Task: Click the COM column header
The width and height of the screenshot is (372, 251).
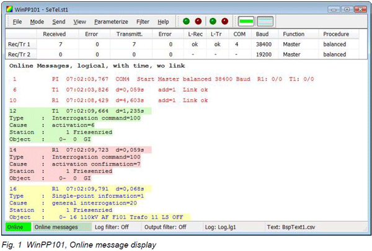Action: coord(239,34)
